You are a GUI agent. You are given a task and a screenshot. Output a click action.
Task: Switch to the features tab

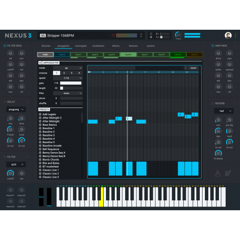pos(133,46)
